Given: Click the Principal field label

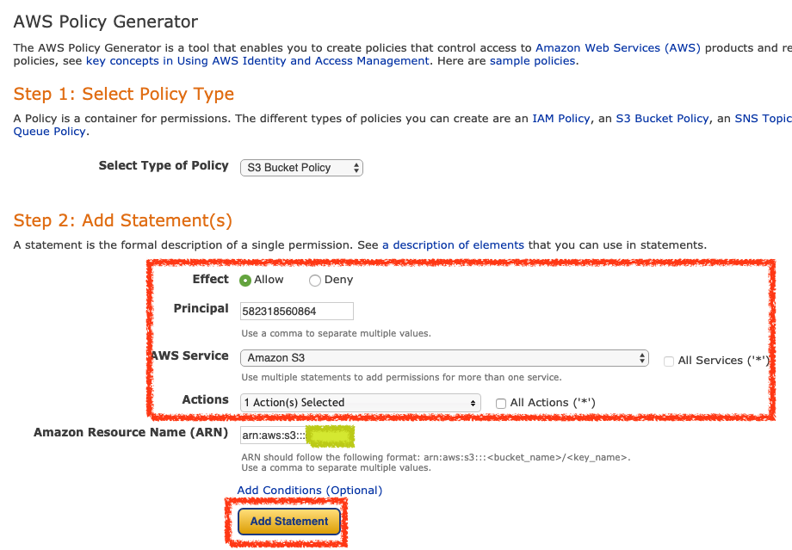Looking at the screenshot, I should 201,309.
